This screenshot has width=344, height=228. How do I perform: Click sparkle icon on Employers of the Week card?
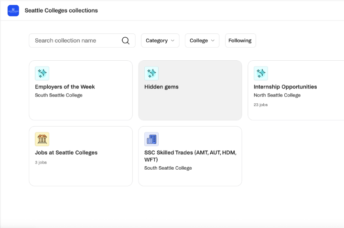tap(42, 73)
